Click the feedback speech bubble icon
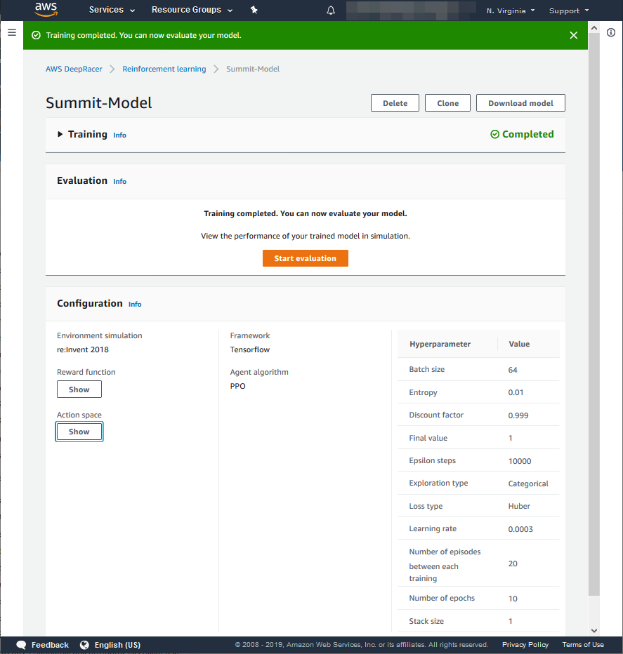The image size is (623, 654). pos(21,645)
